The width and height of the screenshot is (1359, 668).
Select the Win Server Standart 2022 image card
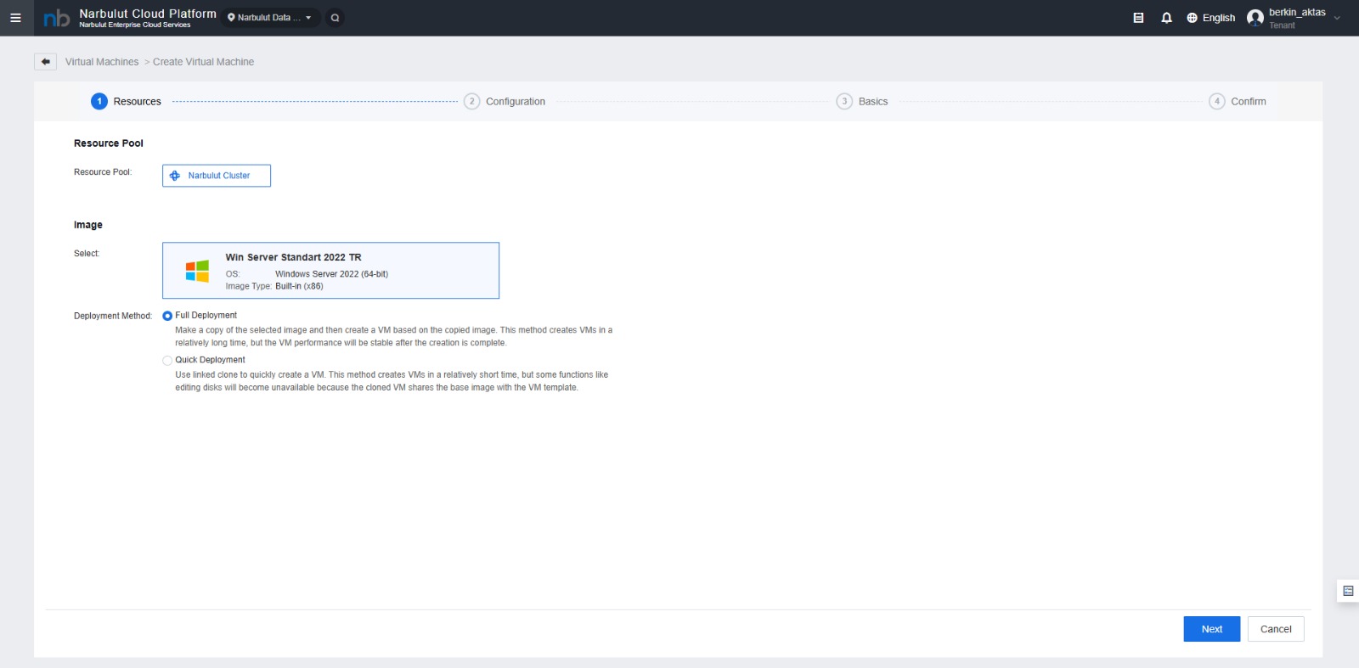(330, 271)
